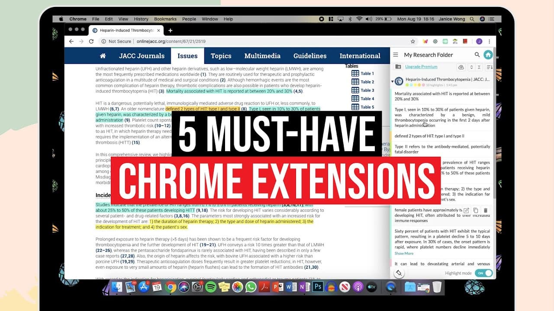The height and width of the screenshot is (311, 554).
Task: Open the Bookmarks menu
Action: tap(165, 19)
